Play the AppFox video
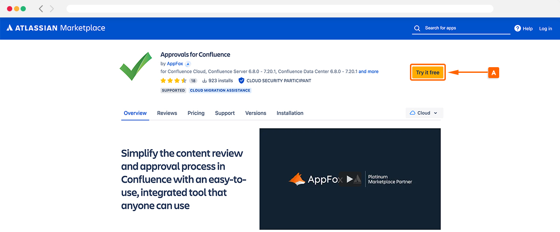This screenshot has width=560, height=232. click(x=350, y=179)
